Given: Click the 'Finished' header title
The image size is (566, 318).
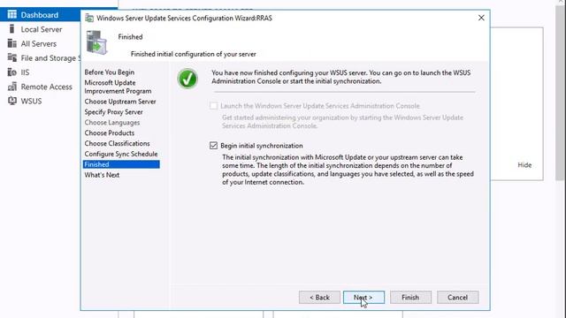Looking at the screenshot, I should 130,37.
